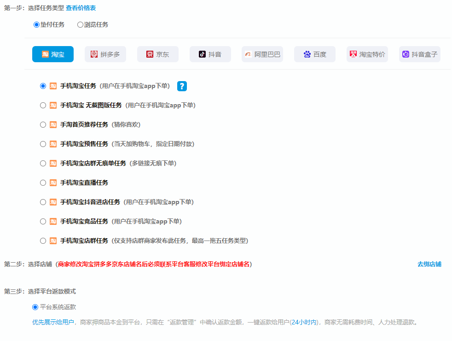Image resolution: width=452 pixels, height=341 pixels.
Task: Click the 手机淘宝抖音进店任务 label text
Action: pyautogui.click(x=90, y=202)
